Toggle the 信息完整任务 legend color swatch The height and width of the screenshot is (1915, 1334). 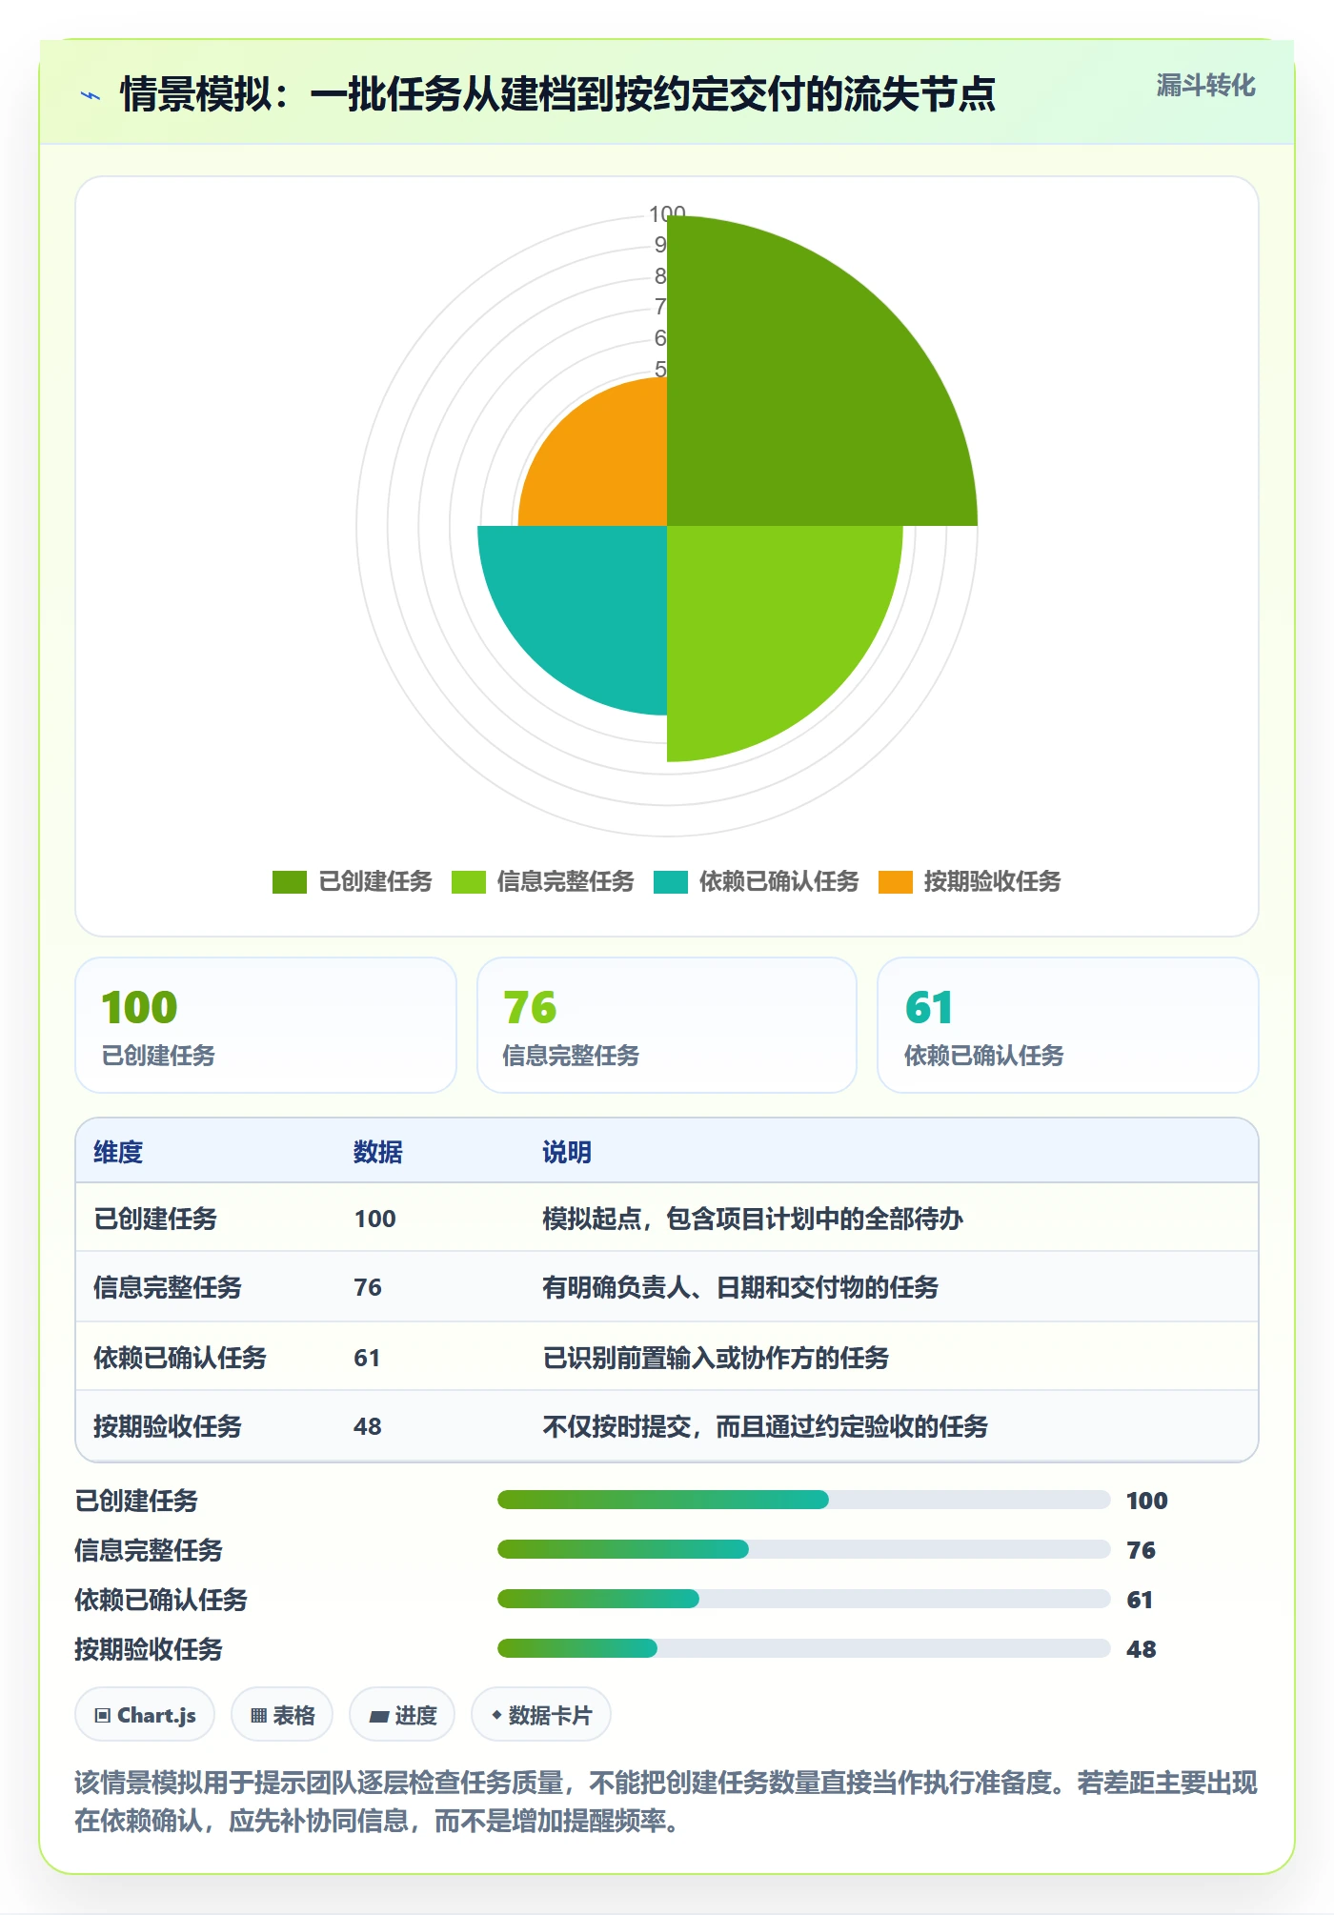click(469, 882)
